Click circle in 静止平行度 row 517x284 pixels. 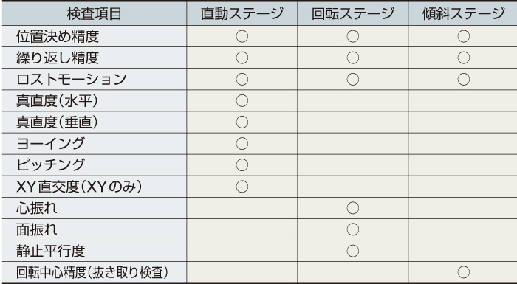353,251
